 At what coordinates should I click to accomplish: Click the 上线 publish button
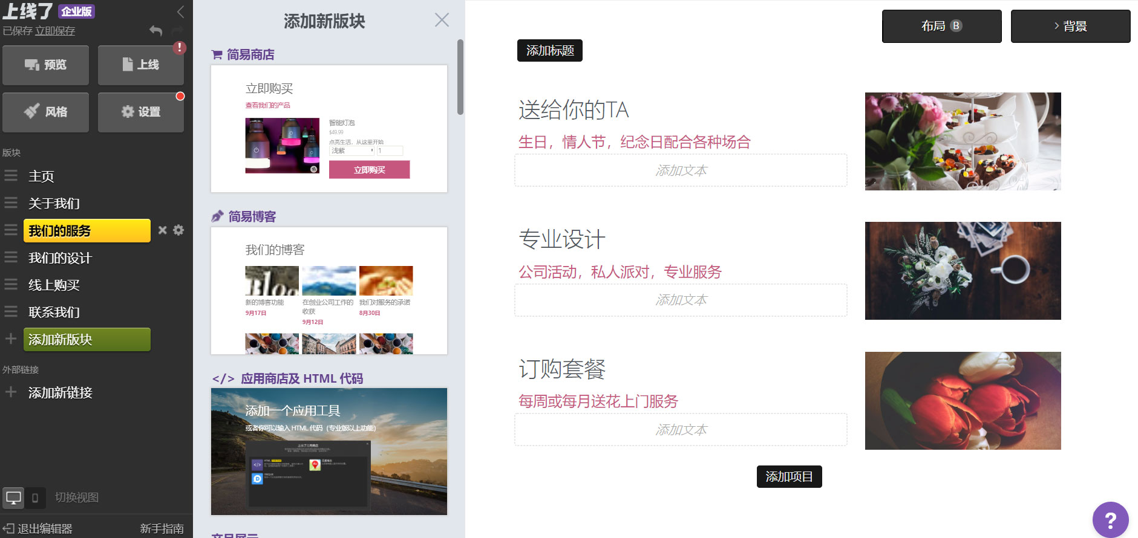click(x=141, y=65)
